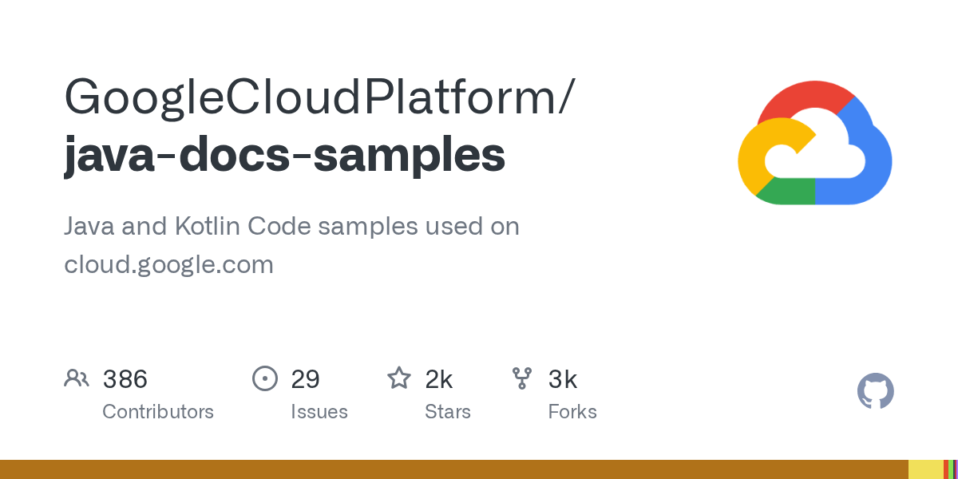Image resolution: width=958 pixels, height=479 pixels.
Task: Open the java-docs-samples repository title
Action: [284, 155]
